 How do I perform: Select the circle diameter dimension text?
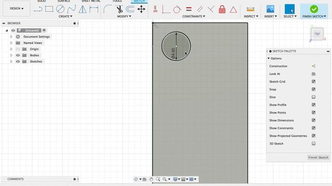coord(173,53)
